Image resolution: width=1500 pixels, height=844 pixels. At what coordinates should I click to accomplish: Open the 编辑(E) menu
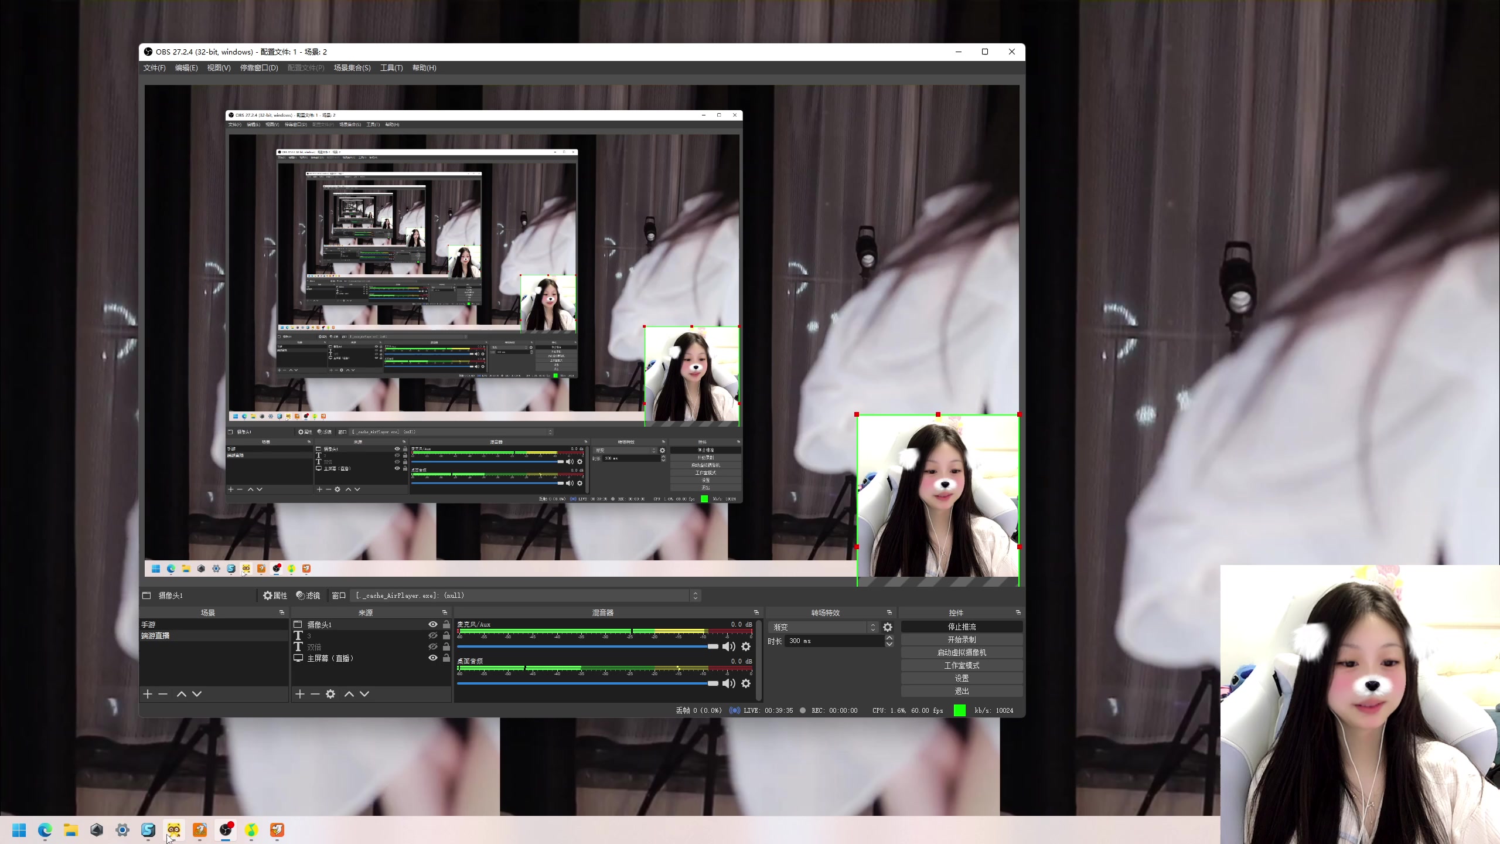(186, 68)
